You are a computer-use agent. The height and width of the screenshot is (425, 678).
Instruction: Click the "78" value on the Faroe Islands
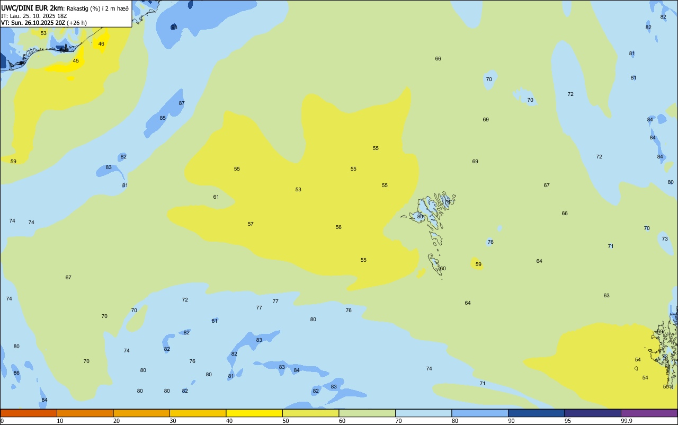pos(447,202)
